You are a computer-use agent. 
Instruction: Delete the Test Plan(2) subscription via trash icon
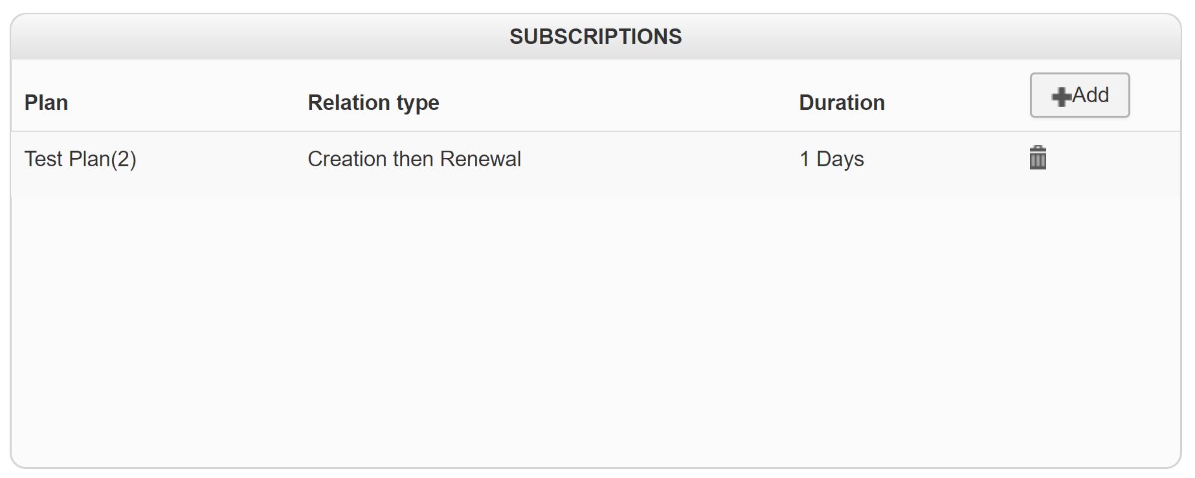(x=1038, y=158)
